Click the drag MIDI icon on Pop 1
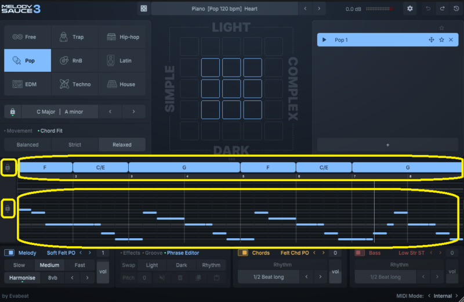Image resolution: width=464 pixels, height=302 pixels. (431, 39)
